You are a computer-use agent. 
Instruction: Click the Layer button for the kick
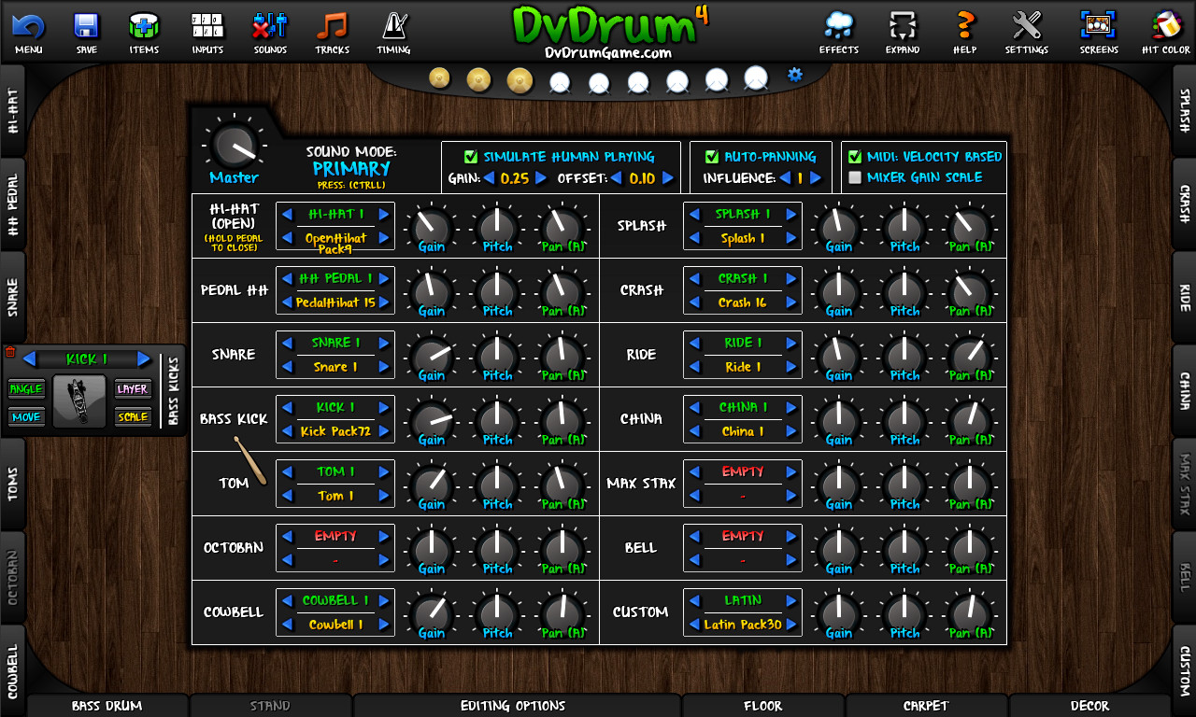(132, 388)
